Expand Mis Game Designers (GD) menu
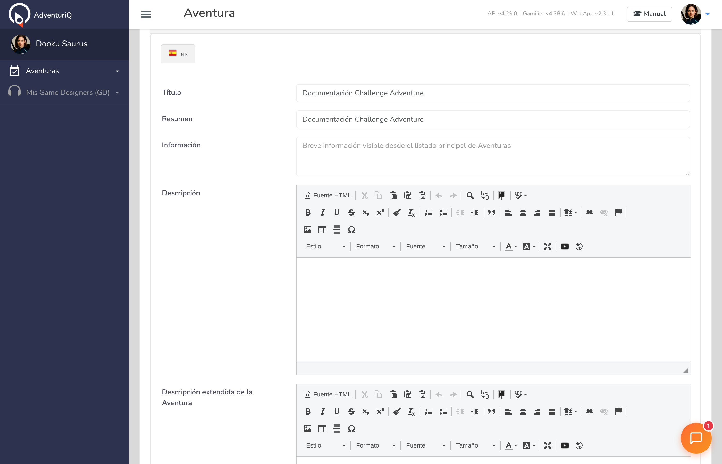 tap(64, 93)
